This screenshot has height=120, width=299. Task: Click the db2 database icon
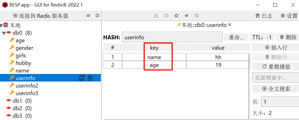[x=9, y=108]
